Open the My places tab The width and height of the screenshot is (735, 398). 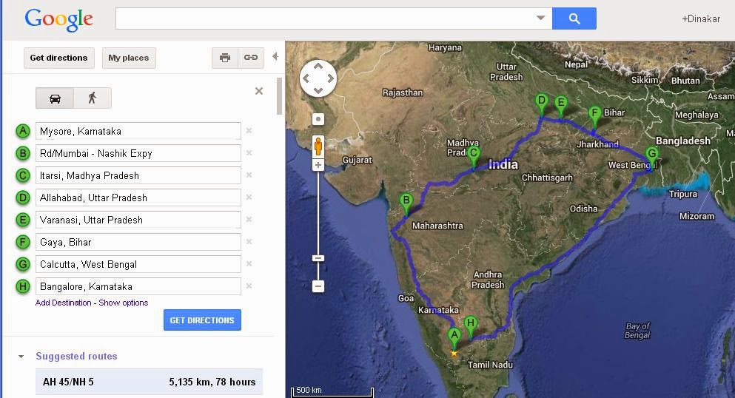coord(129,58)
